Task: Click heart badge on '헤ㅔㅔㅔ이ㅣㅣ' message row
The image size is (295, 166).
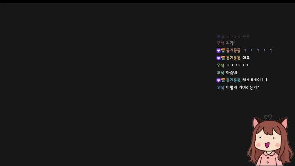Action: [219, 80]
